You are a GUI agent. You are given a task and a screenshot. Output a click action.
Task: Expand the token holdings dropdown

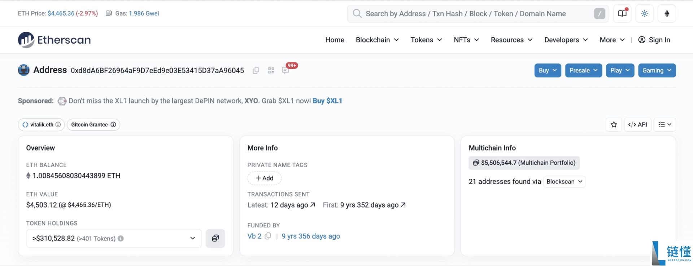[x=114, y=238]
